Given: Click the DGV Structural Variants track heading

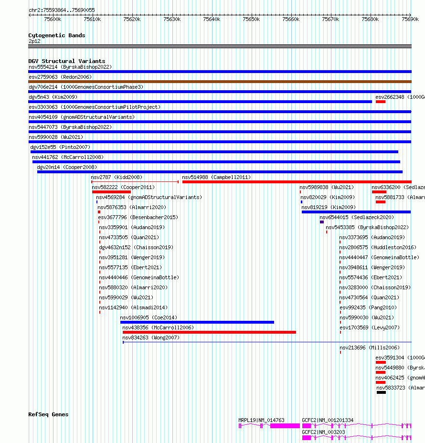Looking at the screenshot, I should coord(67,61).
